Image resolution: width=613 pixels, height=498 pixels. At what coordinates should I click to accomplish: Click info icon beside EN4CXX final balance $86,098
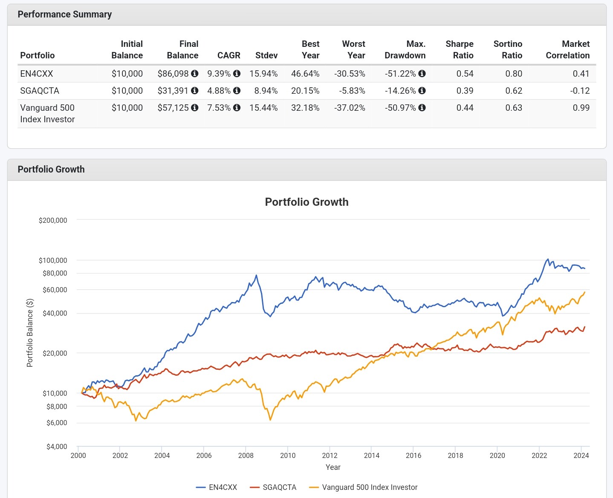pyautogui.click(x=194, y=74)
